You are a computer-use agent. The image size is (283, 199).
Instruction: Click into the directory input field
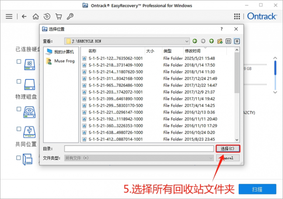point(139,149)
